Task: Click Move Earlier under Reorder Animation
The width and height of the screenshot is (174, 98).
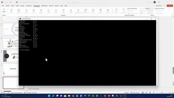Action: coord(159,11)
